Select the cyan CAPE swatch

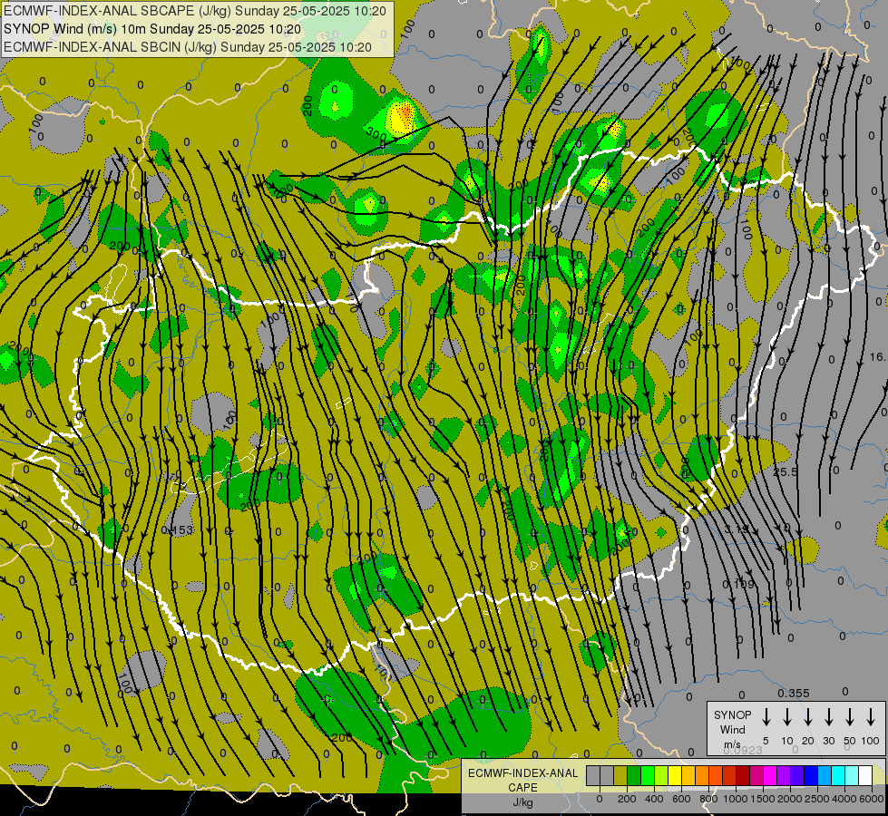(x=838, y=775)
